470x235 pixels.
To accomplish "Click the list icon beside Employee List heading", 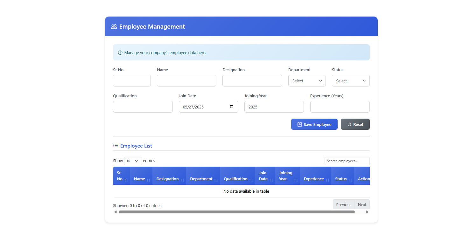I will (x=116, y=145).
